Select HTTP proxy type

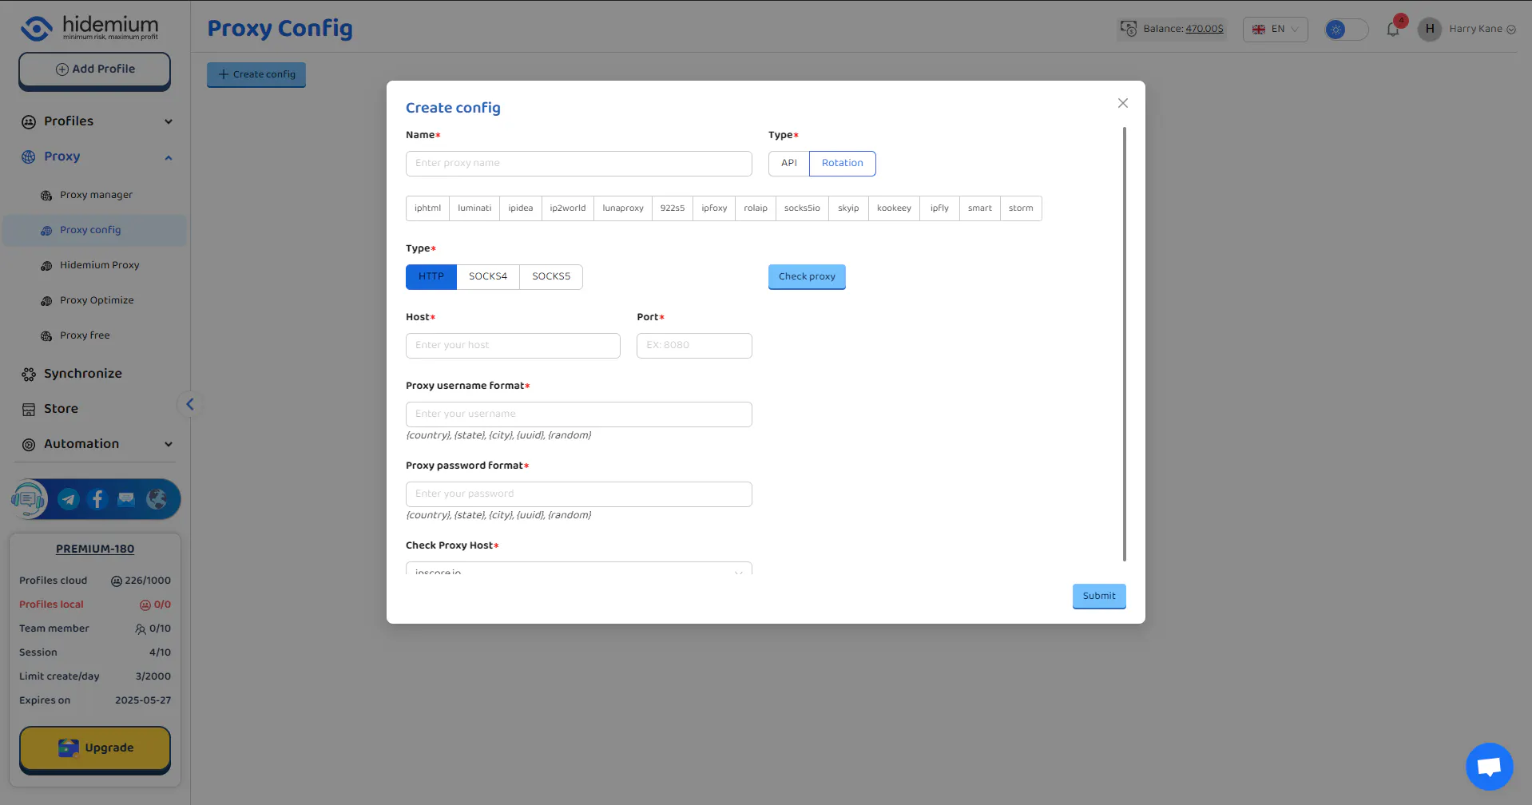click(x=431, y=276)
